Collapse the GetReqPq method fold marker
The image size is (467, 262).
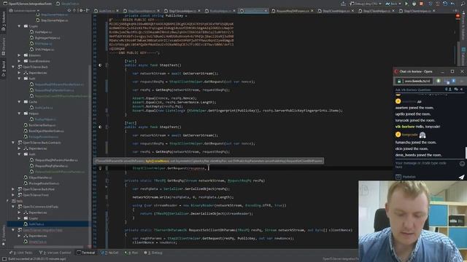107,180
